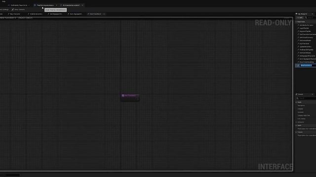Collapse the Functions section in My Blueprint
The image size is (316, 177).
point(296,22)
